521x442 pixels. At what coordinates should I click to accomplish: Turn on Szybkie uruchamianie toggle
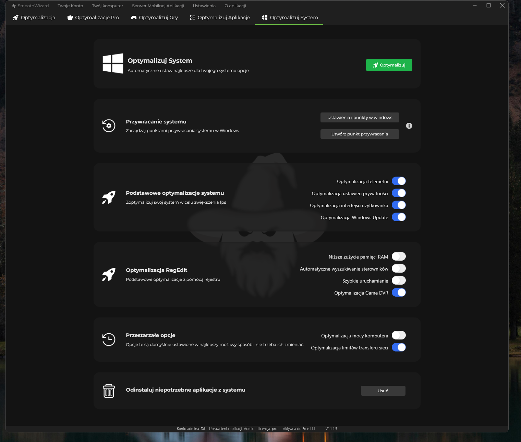tap(399, 280)
